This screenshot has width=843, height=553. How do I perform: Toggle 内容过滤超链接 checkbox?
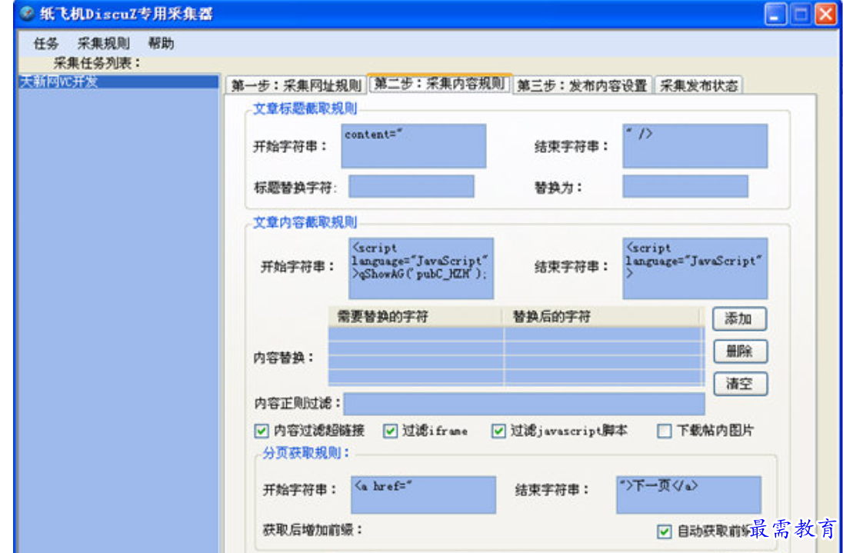[262, 431]
